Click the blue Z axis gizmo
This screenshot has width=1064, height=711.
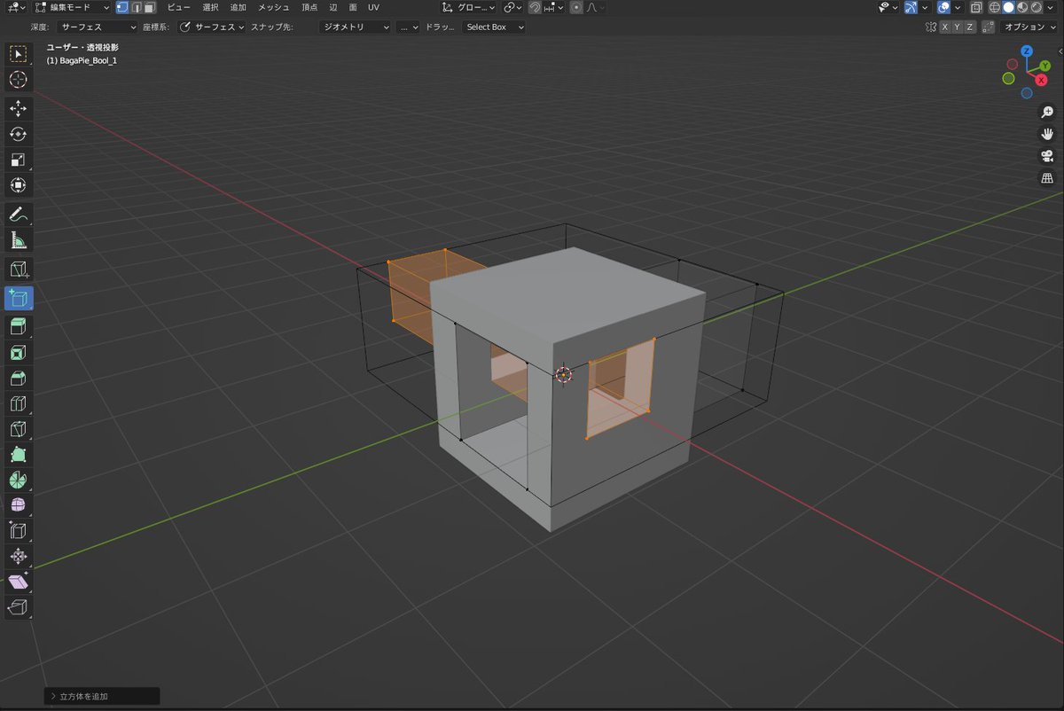[1027, 52]
